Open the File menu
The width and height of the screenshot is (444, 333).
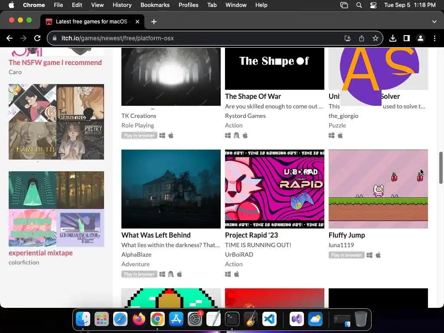click(59, 5)
